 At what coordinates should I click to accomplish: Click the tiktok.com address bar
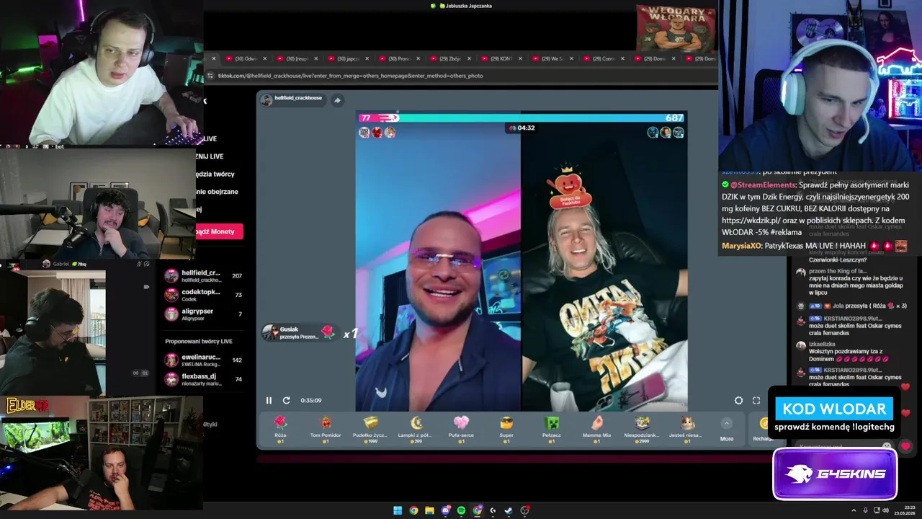point(461,76)
